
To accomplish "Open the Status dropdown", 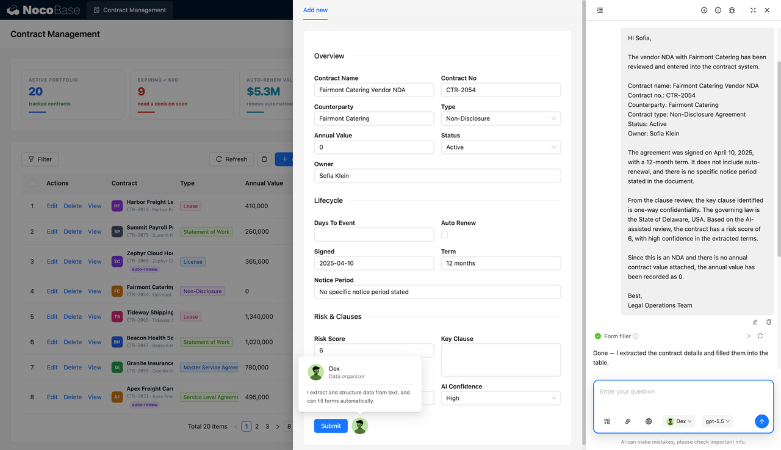I will (501, 147).
